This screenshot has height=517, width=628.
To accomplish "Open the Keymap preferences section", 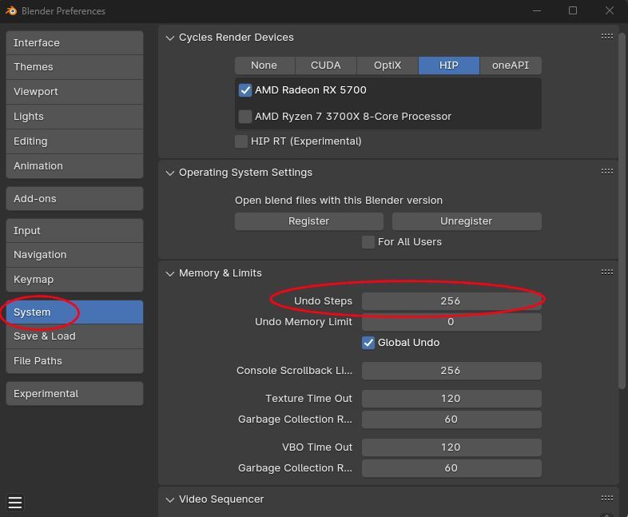I will coord(74,280).
